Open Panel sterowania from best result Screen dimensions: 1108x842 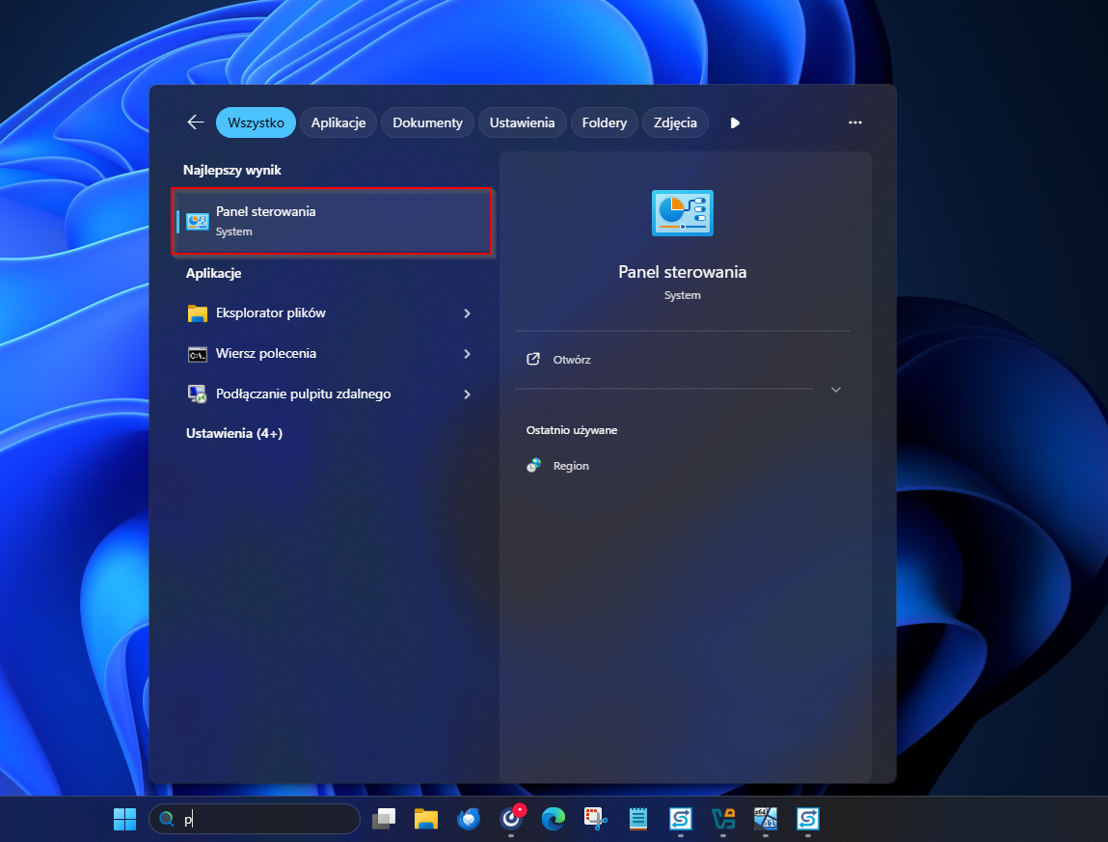click(x=331, y=221)
